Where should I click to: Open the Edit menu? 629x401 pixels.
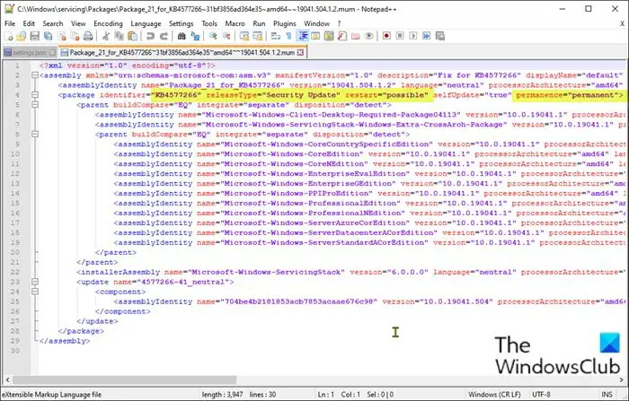(29, 23)
